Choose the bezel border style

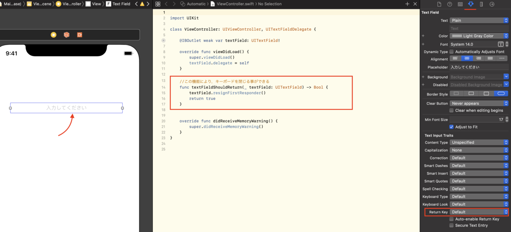[486, 93]
